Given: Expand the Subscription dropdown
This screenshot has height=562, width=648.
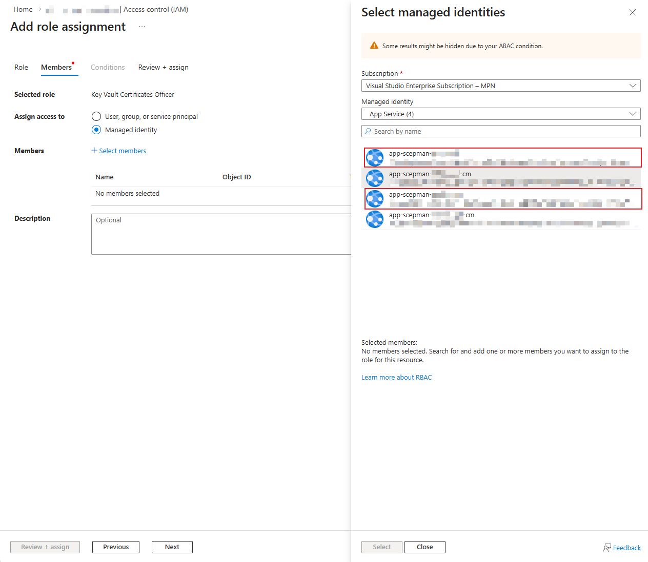Looking at the screenshot, I should 500,86.
